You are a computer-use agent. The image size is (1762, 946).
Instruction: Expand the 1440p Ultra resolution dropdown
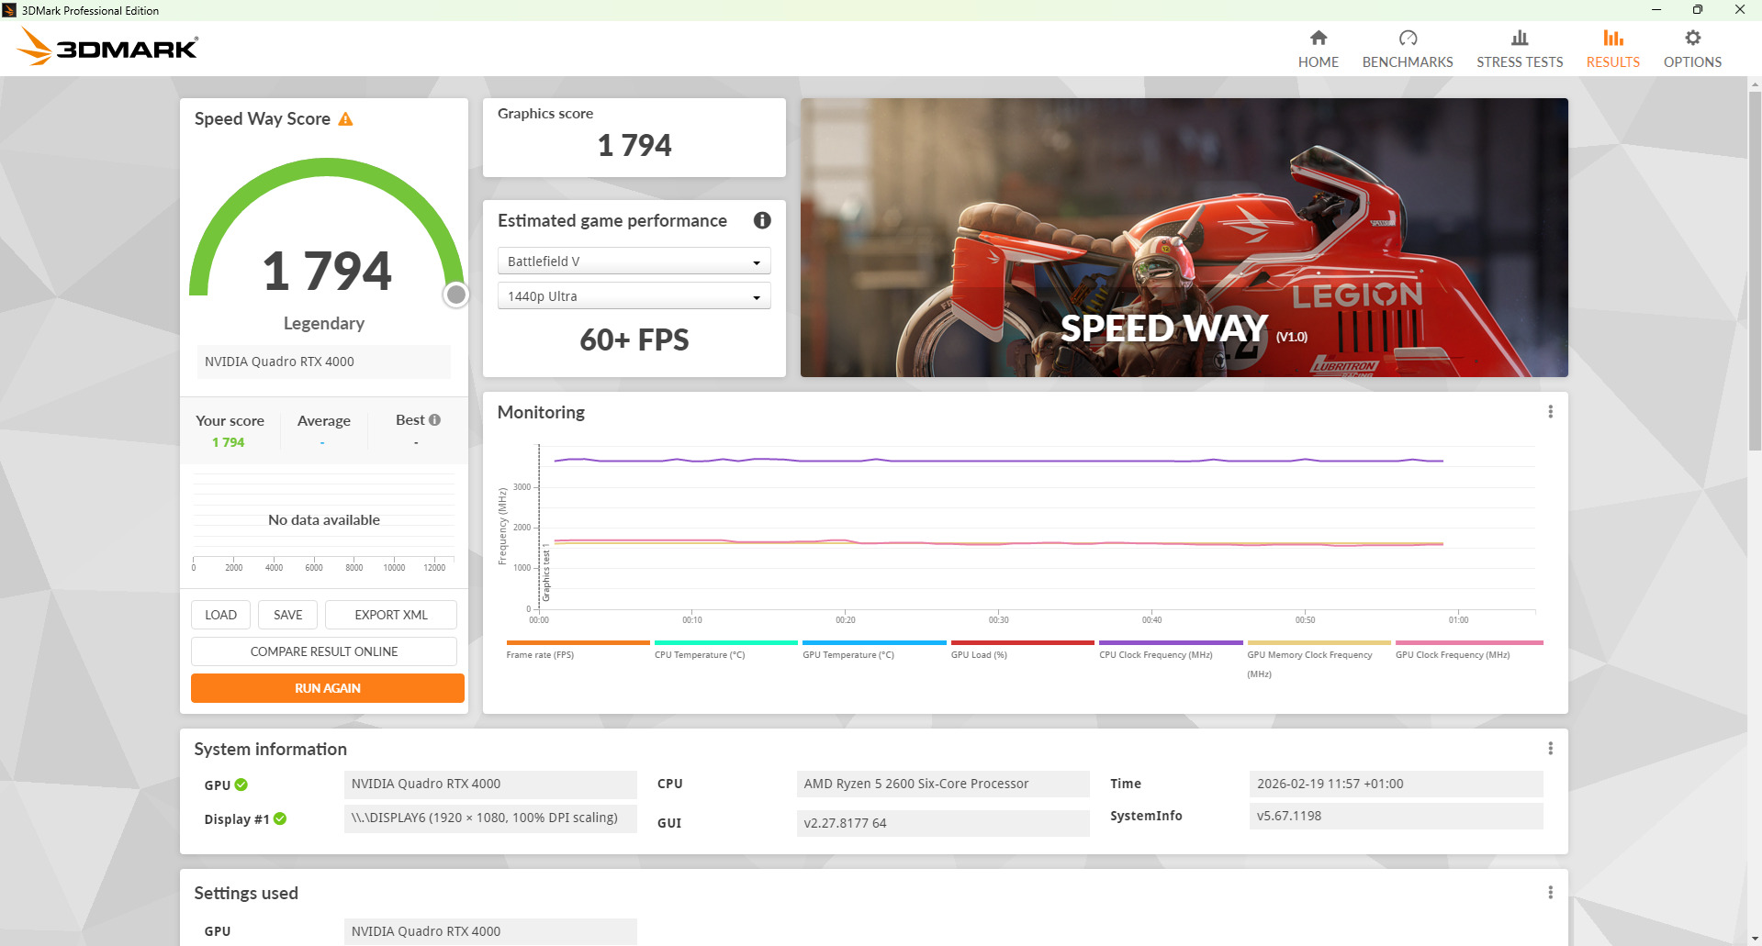[634, 296]
